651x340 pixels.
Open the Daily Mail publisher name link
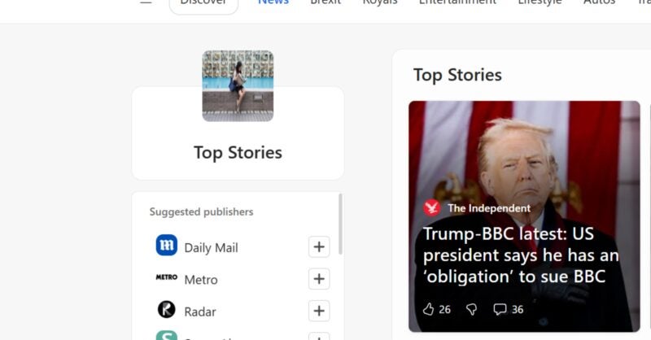[x=211, y=247]
